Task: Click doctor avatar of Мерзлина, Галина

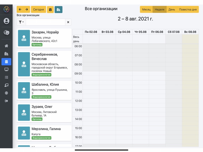Action: pyautogui.click(x=24, y=133)
